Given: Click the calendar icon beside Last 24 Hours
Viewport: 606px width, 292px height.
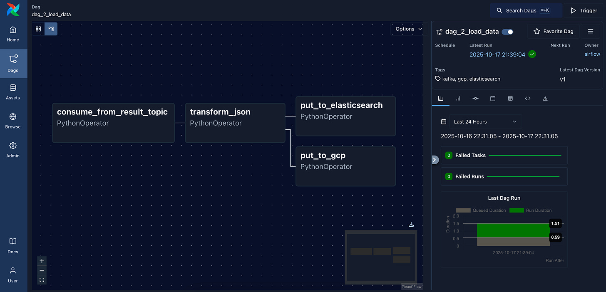Looking at the screenshot, I should tap(444, 121).
